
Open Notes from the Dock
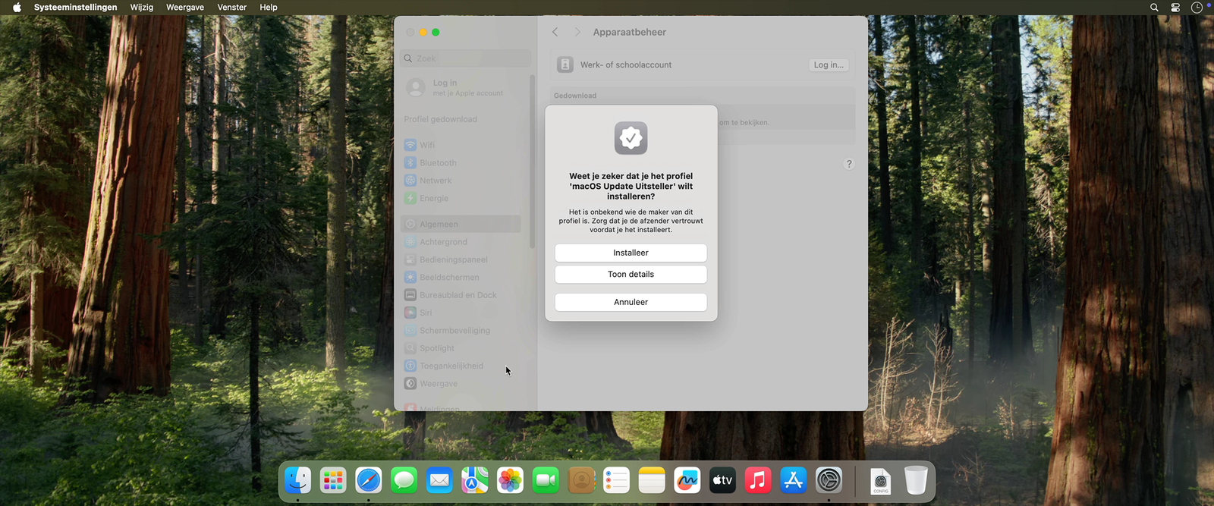coord(652,480)
